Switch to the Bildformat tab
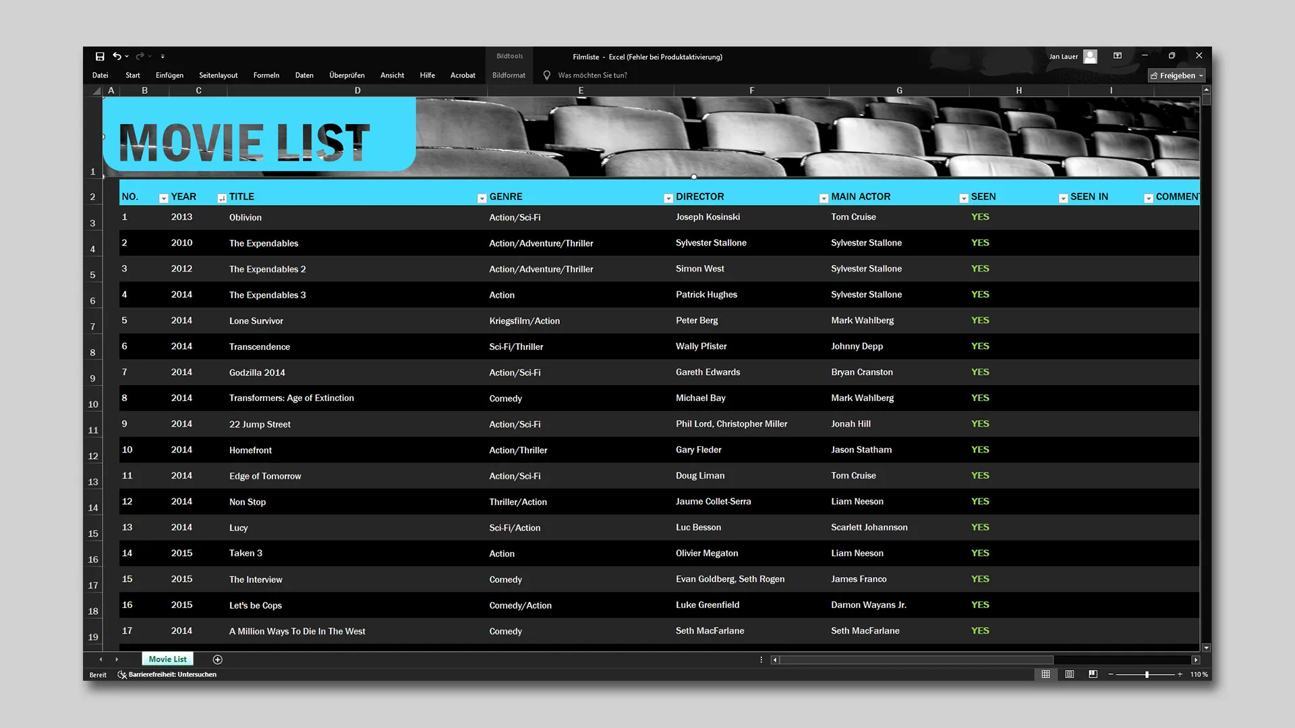The image size is (1295, 728). click(509, 75)
